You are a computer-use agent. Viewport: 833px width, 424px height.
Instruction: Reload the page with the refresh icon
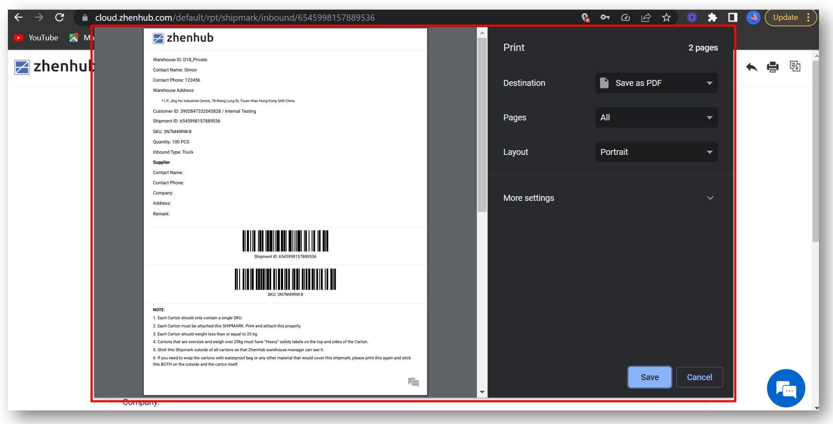coord(60,18)
